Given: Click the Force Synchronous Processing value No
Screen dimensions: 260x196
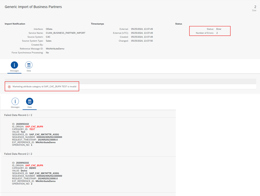Looking at the screenshot, I should coord(47,53).
